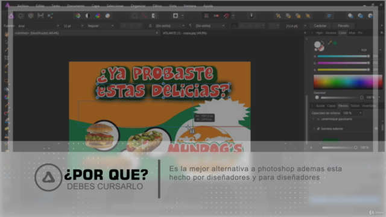Switch to the Capas panel tab
386x217 pixels.
click(331, 106)
